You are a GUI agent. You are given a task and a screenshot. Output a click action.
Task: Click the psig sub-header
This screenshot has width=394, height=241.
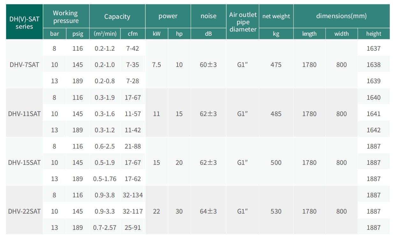tap(77, 34)
